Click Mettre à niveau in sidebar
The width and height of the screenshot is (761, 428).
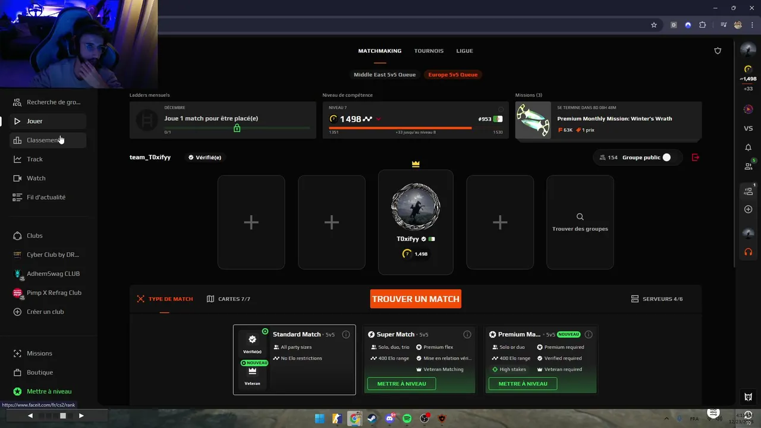[x=48, y=392]
